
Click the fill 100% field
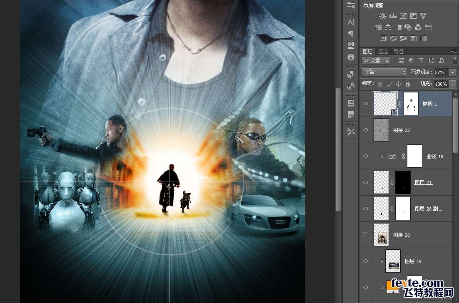point(441,84)
